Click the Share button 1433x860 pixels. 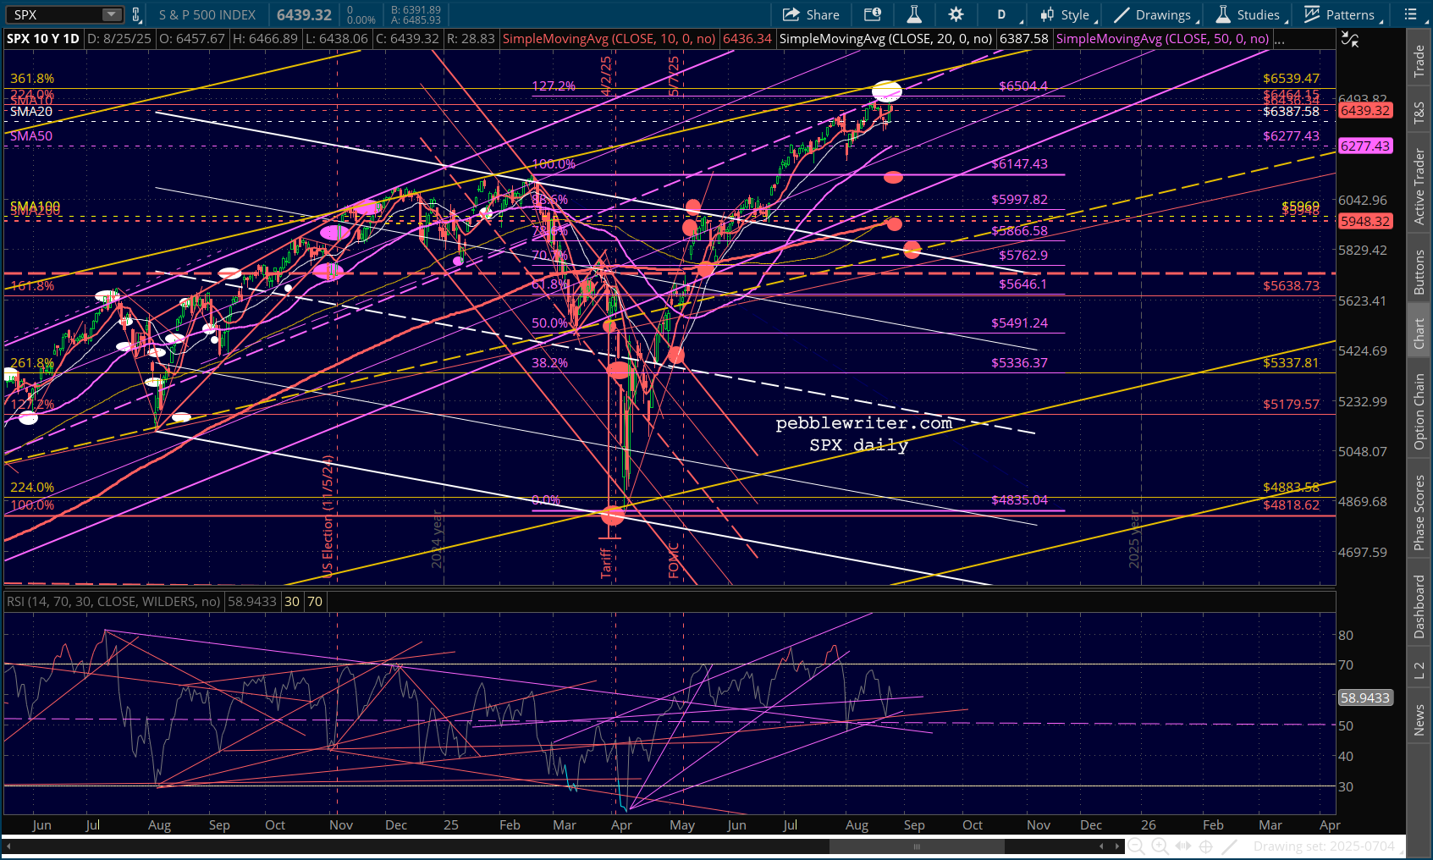811,14
